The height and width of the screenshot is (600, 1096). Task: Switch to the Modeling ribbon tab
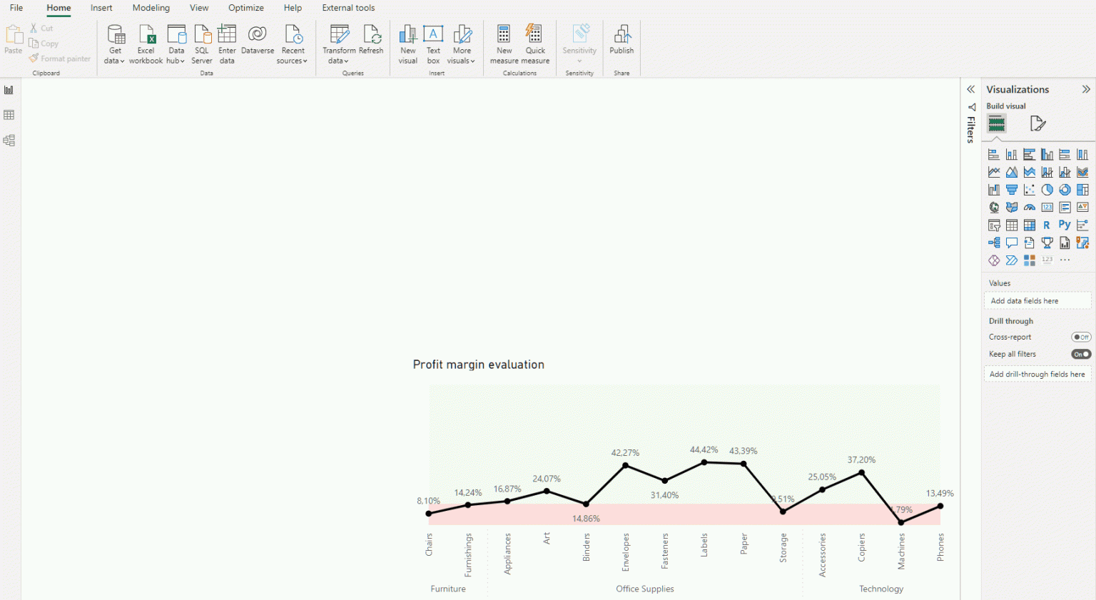pos(151,8)
